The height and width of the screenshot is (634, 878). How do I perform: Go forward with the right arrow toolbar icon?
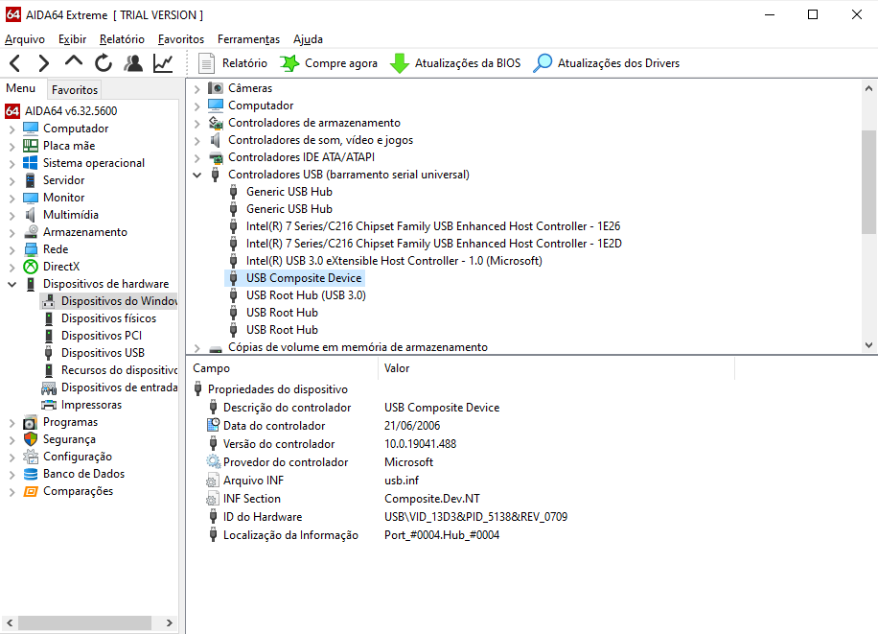click(x=44, y=63)
